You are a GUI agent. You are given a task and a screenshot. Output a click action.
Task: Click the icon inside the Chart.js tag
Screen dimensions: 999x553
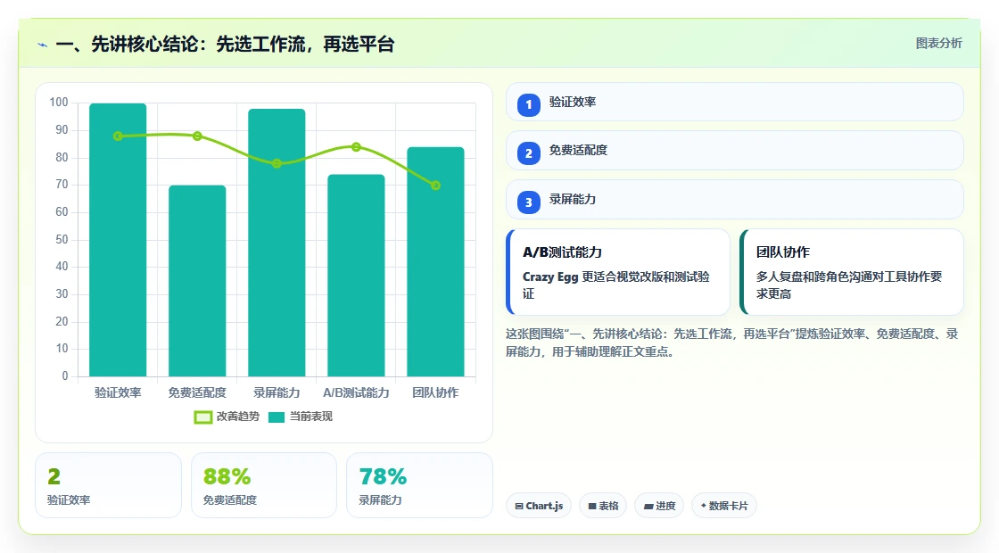tap(519, 506)
